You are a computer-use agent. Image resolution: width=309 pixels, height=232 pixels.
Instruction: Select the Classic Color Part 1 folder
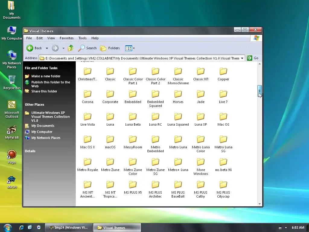pyautogui.click(x=133, y=76)
